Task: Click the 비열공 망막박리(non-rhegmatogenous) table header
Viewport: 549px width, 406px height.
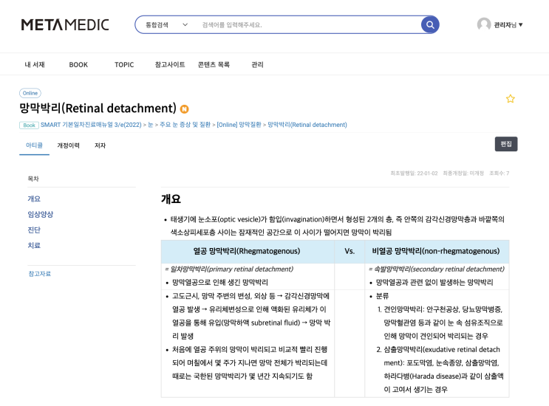Action: click(436, 251)
